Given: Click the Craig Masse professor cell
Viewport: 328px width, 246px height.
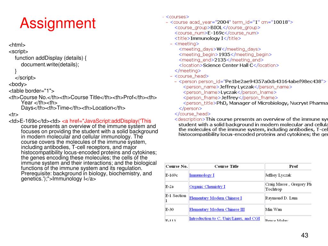Looking at the screenshot, I should (288, 187).
